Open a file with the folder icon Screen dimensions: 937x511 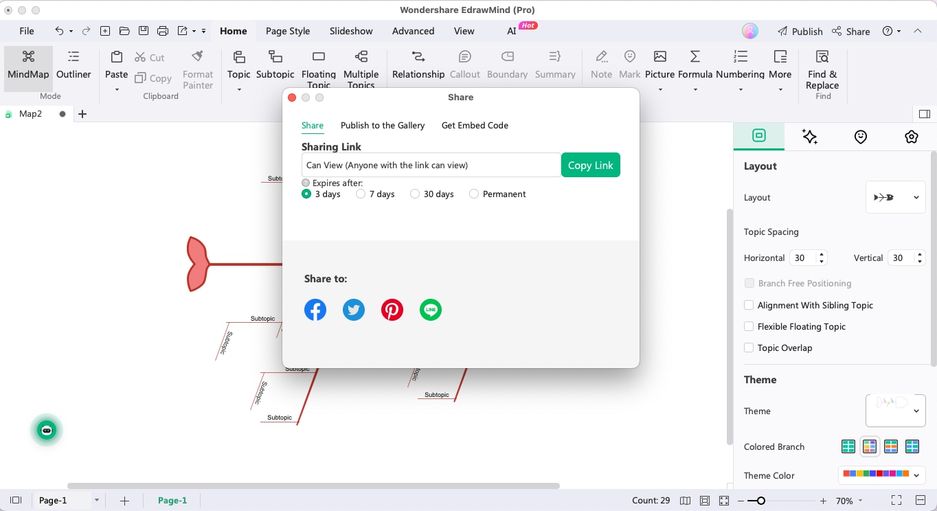124,31
